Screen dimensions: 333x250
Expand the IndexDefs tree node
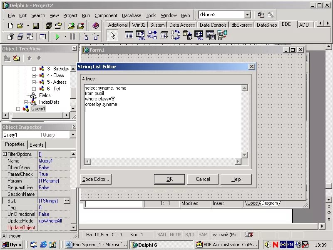26,102
